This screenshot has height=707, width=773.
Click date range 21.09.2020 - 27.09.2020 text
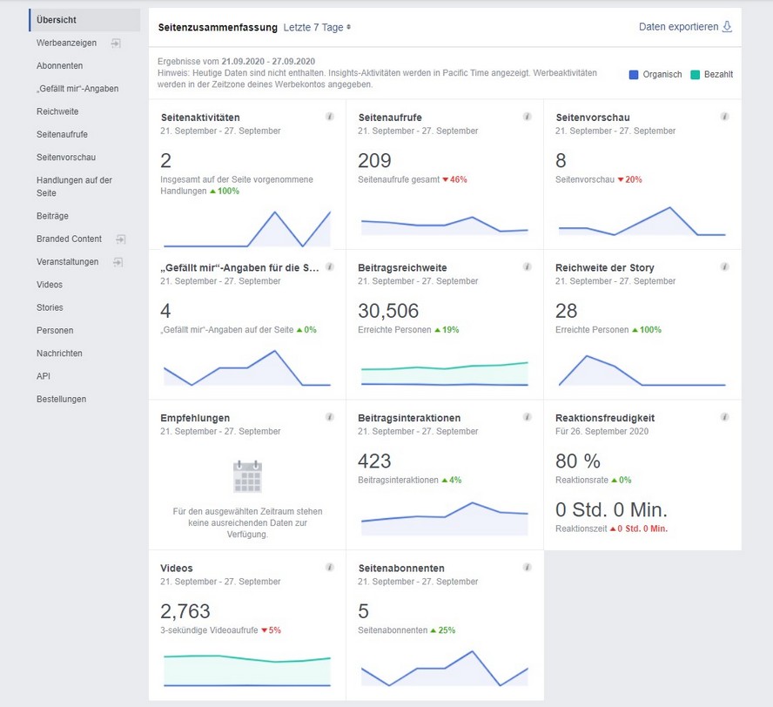point(268,62)
